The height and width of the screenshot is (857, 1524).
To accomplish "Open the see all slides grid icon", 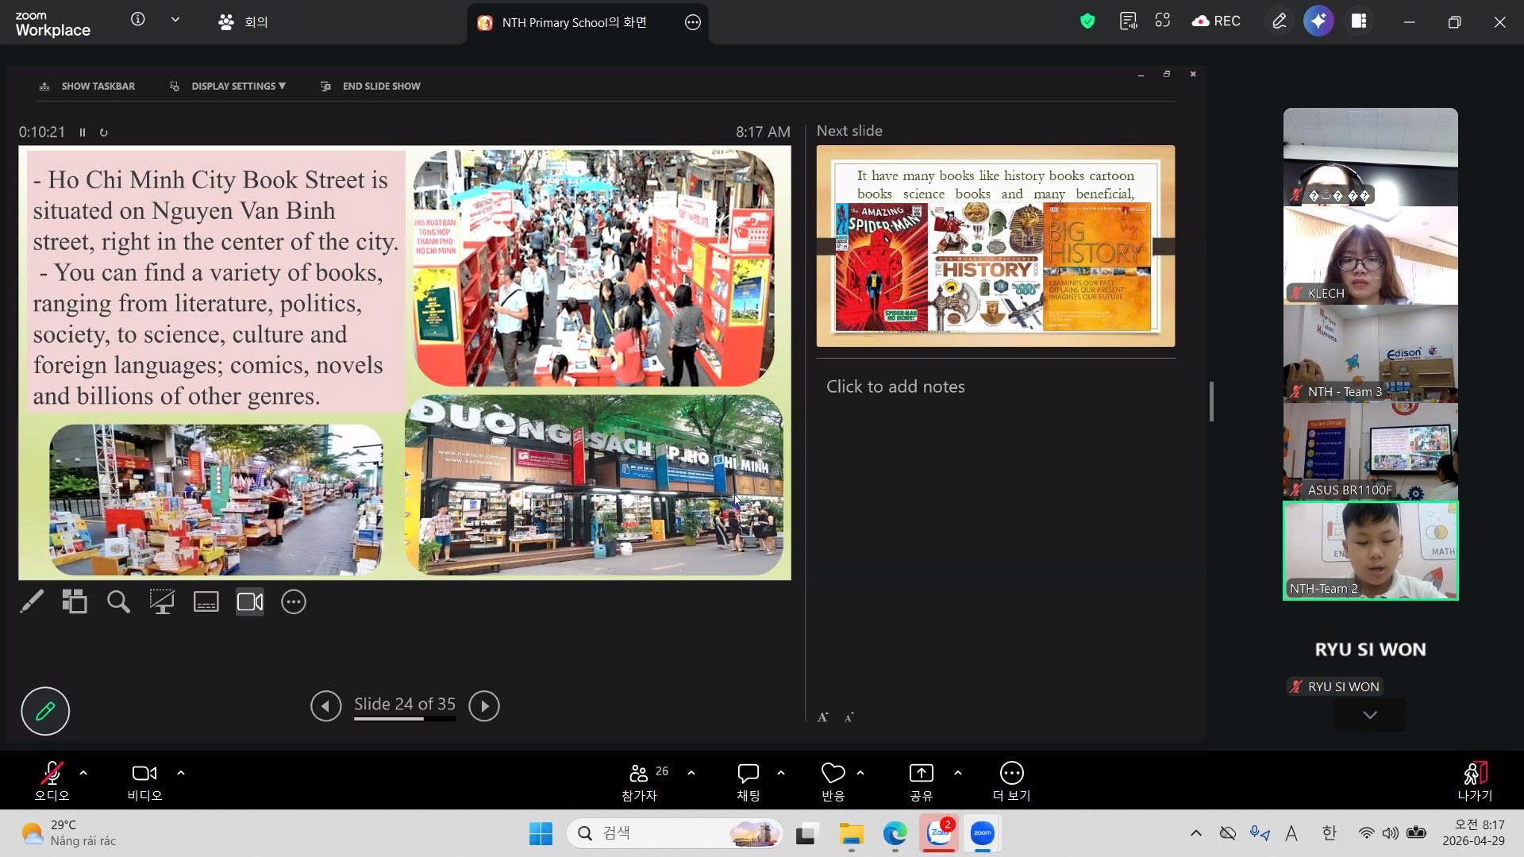I will click(x=75, y=602).
